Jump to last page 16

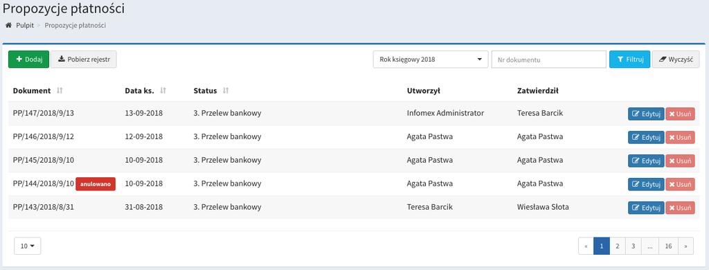(668, 246)
